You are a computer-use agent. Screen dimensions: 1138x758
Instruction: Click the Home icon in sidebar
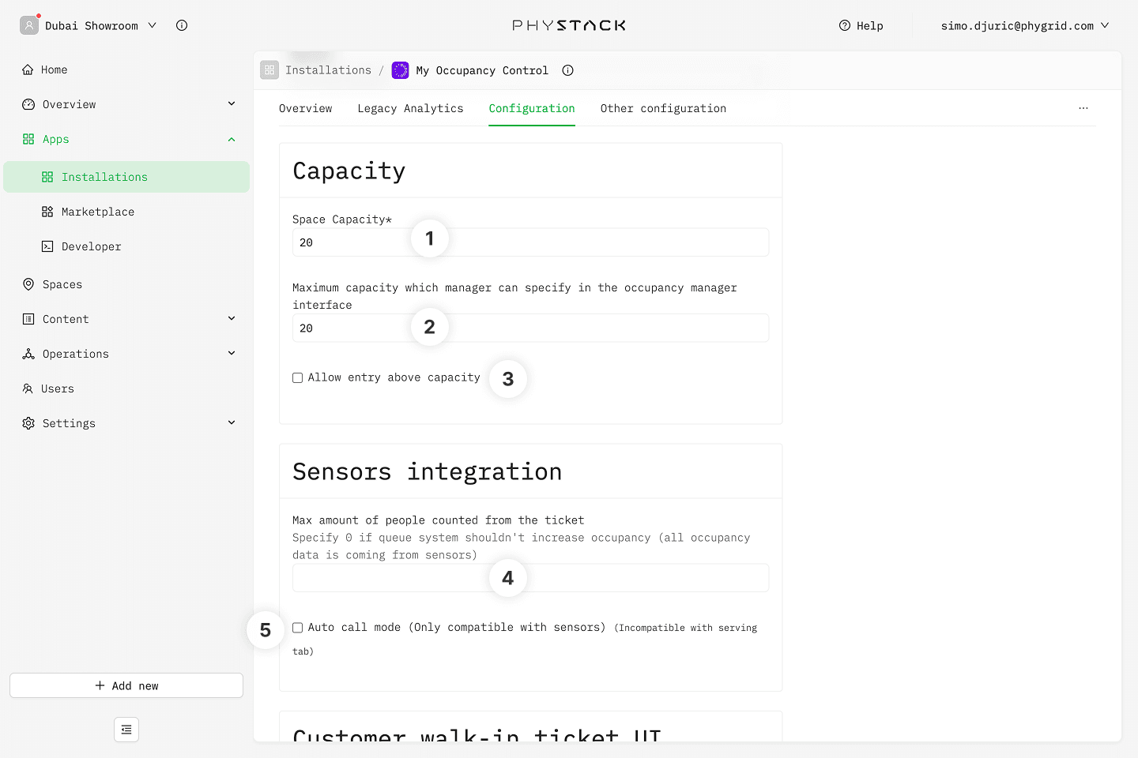click(x=28, y=69)
